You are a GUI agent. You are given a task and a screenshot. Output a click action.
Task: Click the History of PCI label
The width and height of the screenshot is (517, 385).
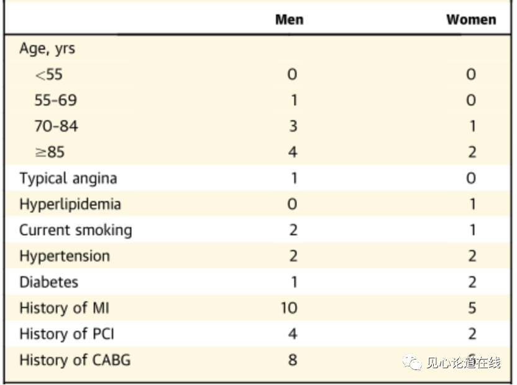pyautogui.click(x=66, y=334)
